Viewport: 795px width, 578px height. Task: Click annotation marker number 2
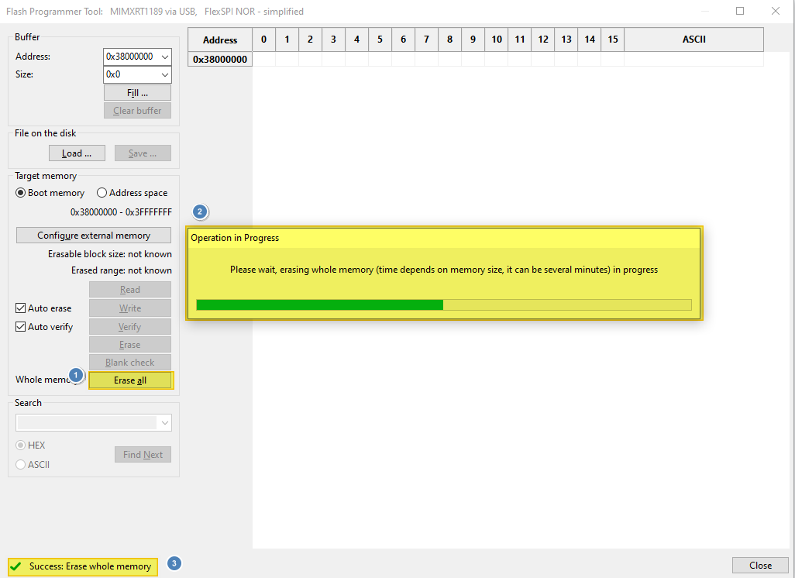(200, 212)
